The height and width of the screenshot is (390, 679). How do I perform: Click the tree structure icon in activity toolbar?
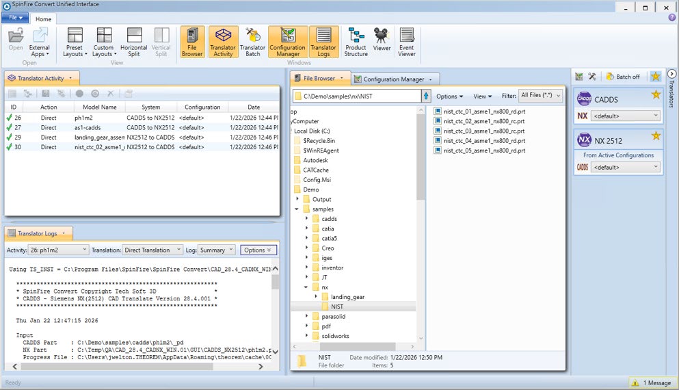(28, 93)
